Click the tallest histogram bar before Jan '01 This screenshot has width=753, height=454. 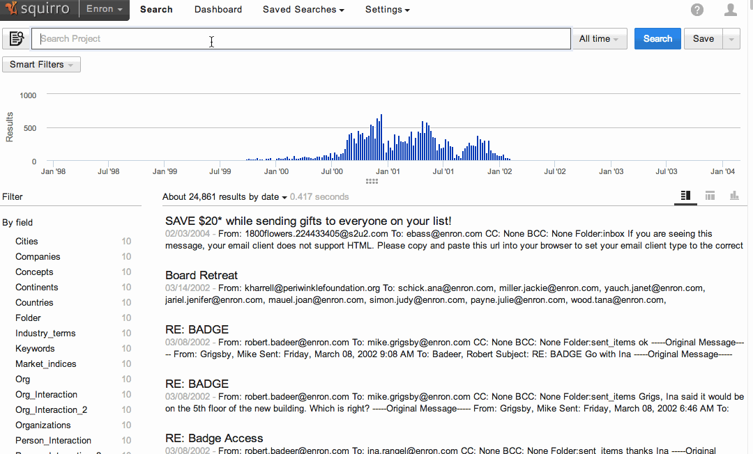[381, 137]
